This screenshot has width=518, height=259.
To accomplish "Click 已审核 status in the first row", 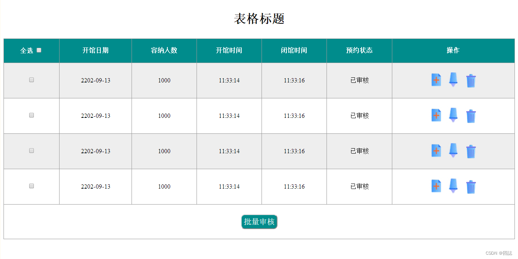I will click(x=360, y=80).
